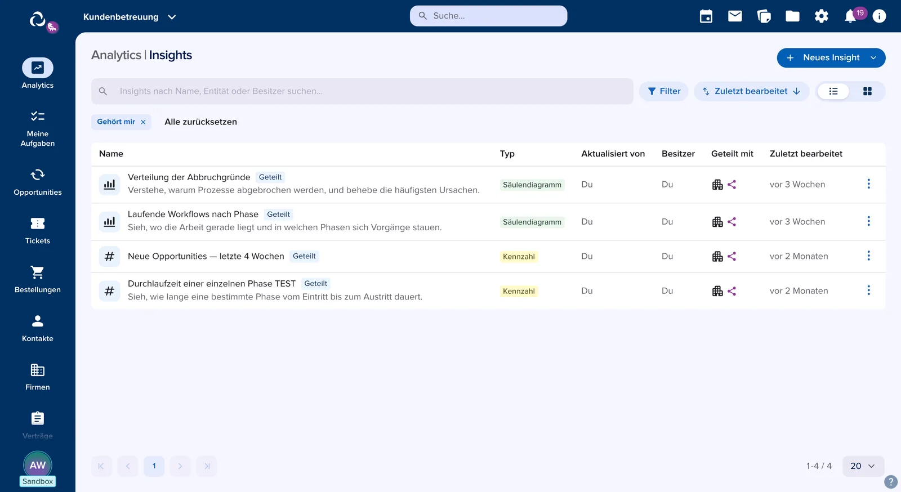Viewport: 901px width, 492px height.
Task: Open the calendar icon in top bar
Action: coord(706,16)
